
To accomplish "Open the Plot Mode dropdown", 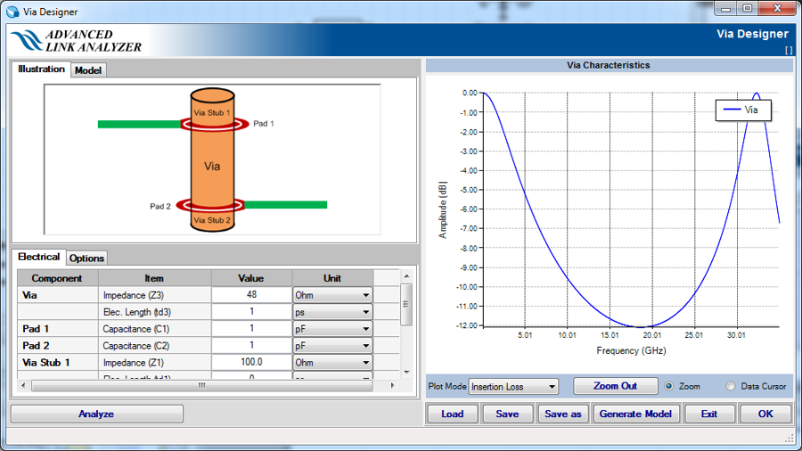I will (513, 387).
